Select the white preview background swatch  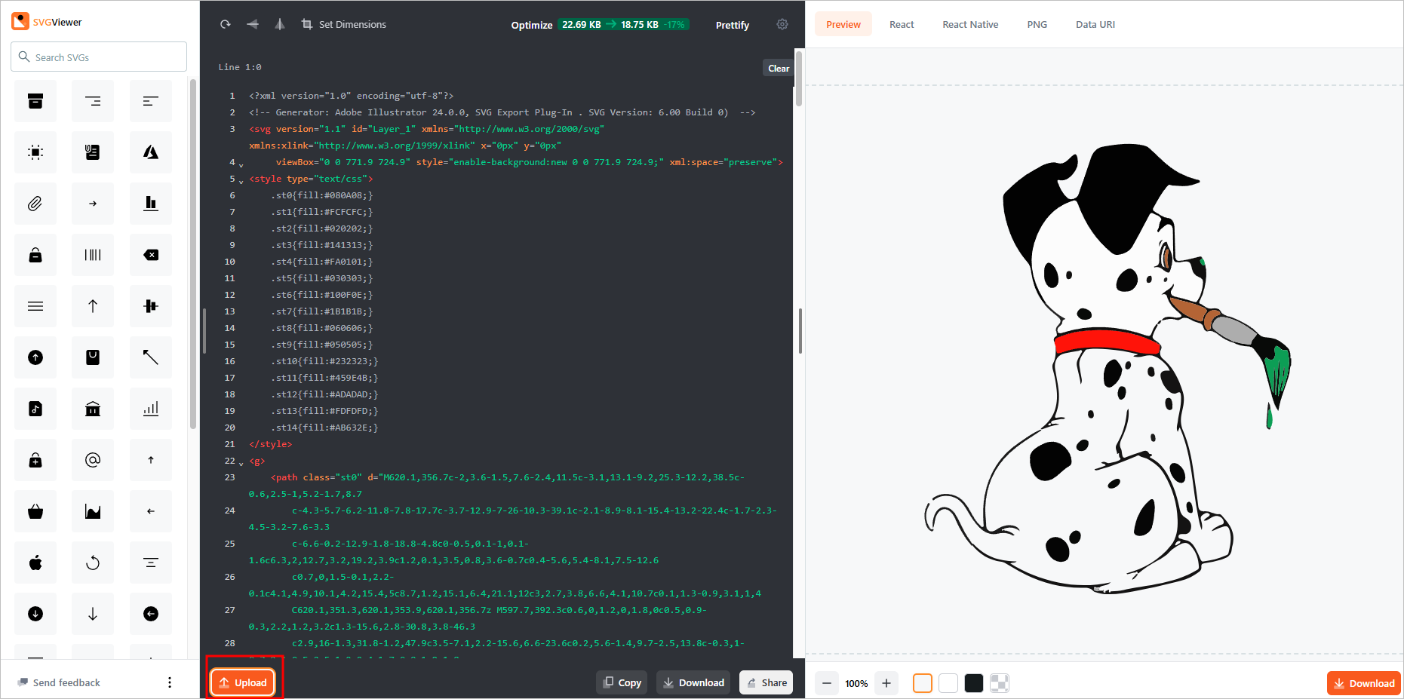click(948, 683)
